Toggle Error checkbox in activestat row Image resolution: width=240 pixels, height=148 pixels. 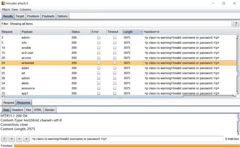tap(99, 63)
